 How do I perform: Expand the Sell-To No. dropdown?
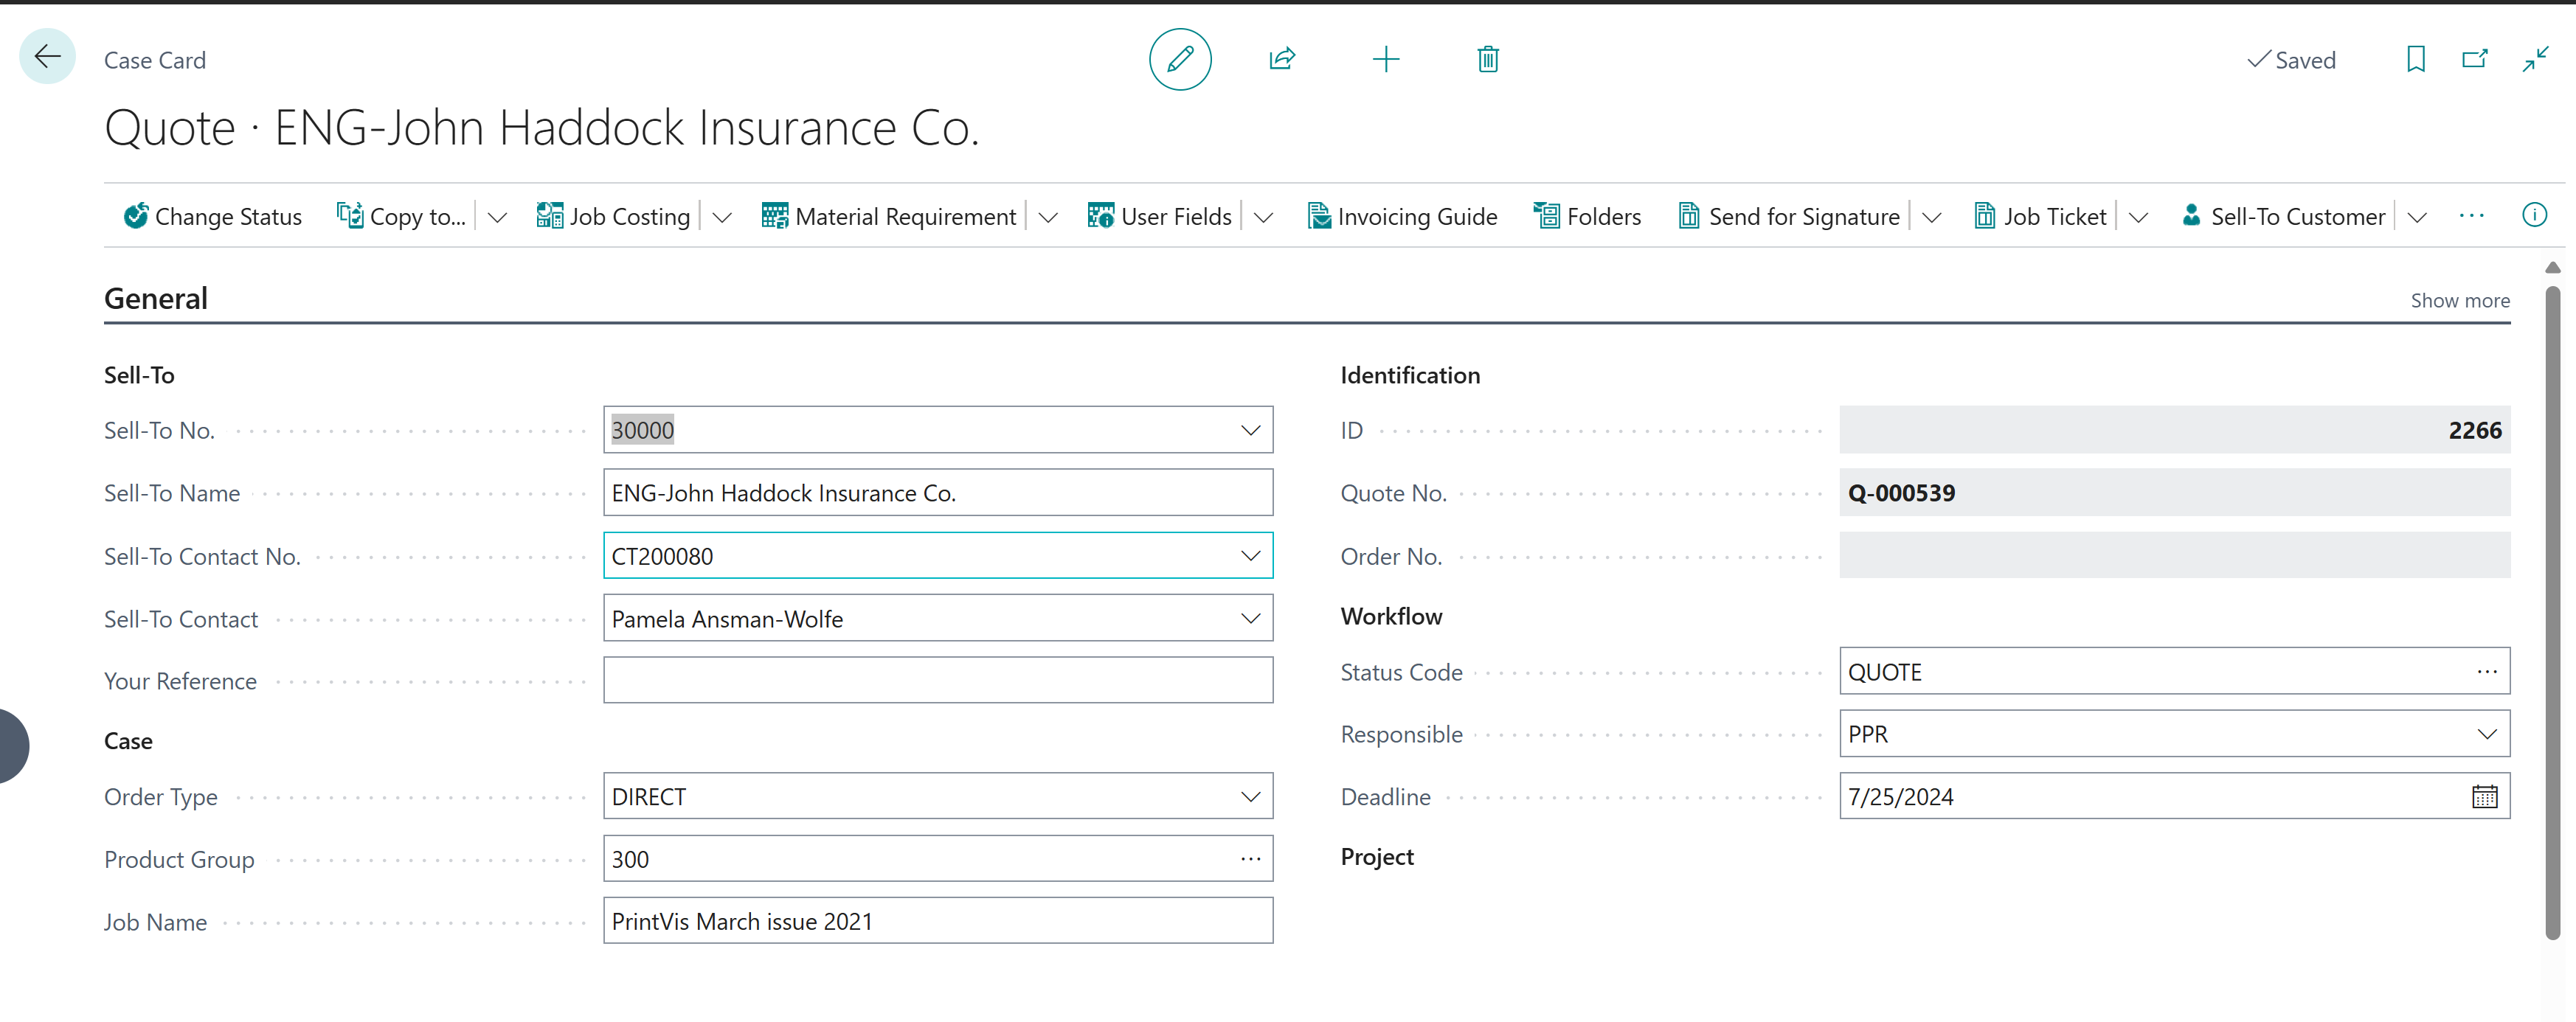point(1251,430)
